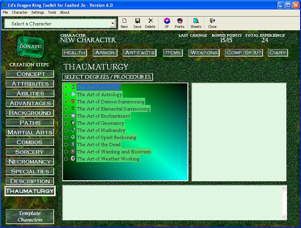The image size is (301, 228).
Task: Click the description box scroll-down arrow
Action: [283, 217]
